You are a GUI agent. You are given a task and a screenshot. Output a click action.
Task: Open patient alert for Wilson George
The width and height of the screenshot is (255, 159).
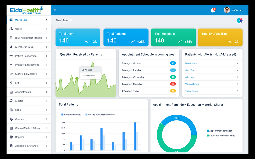coord(212,84)
